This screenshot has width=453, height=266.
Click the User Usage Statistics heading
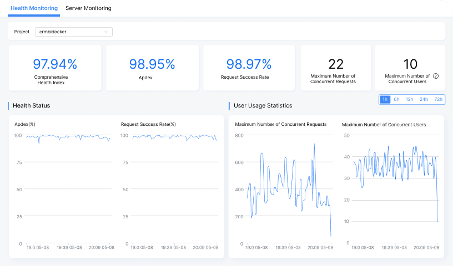point(263,106)
